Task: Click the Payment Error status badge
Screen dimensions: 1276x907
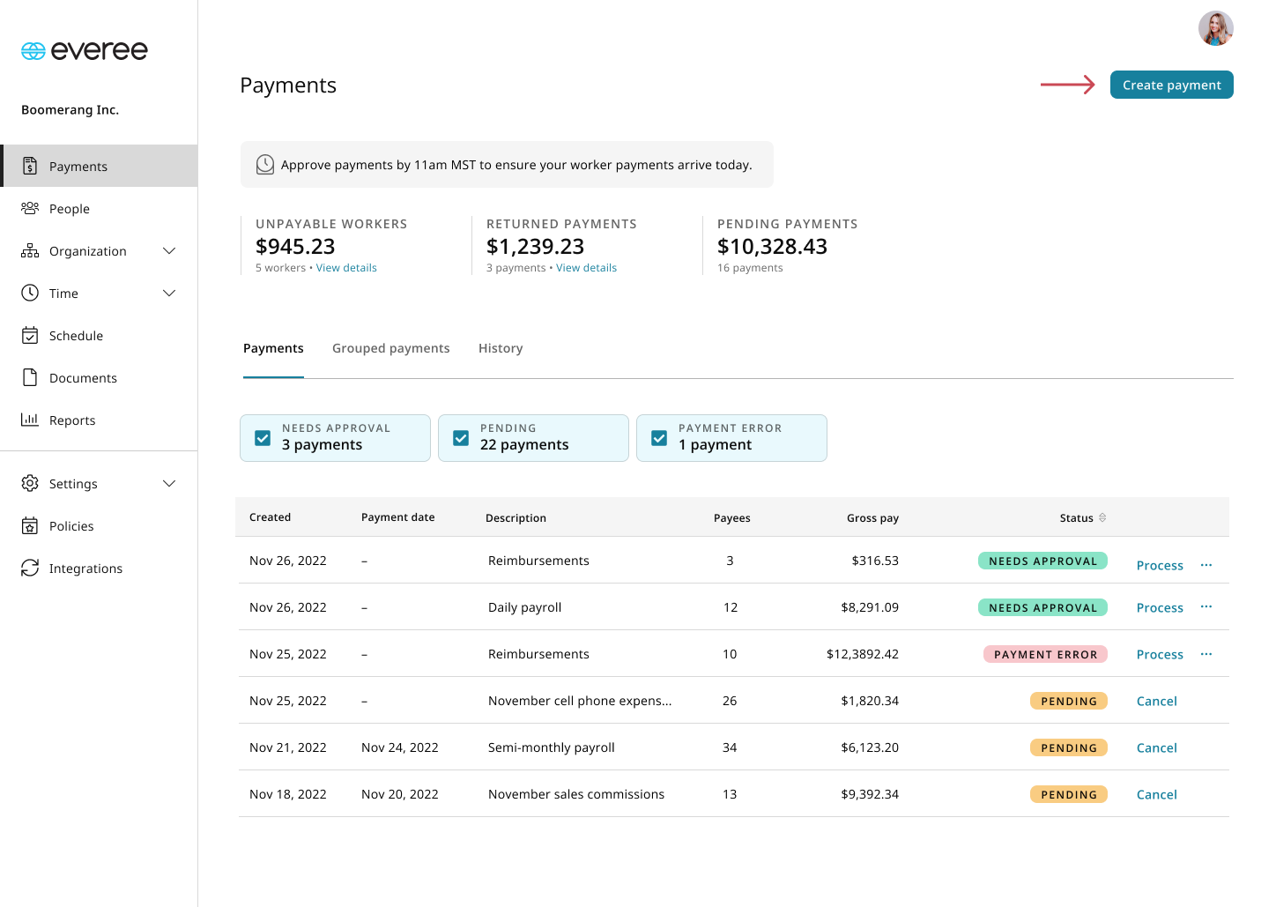Action: [1045, 654]
